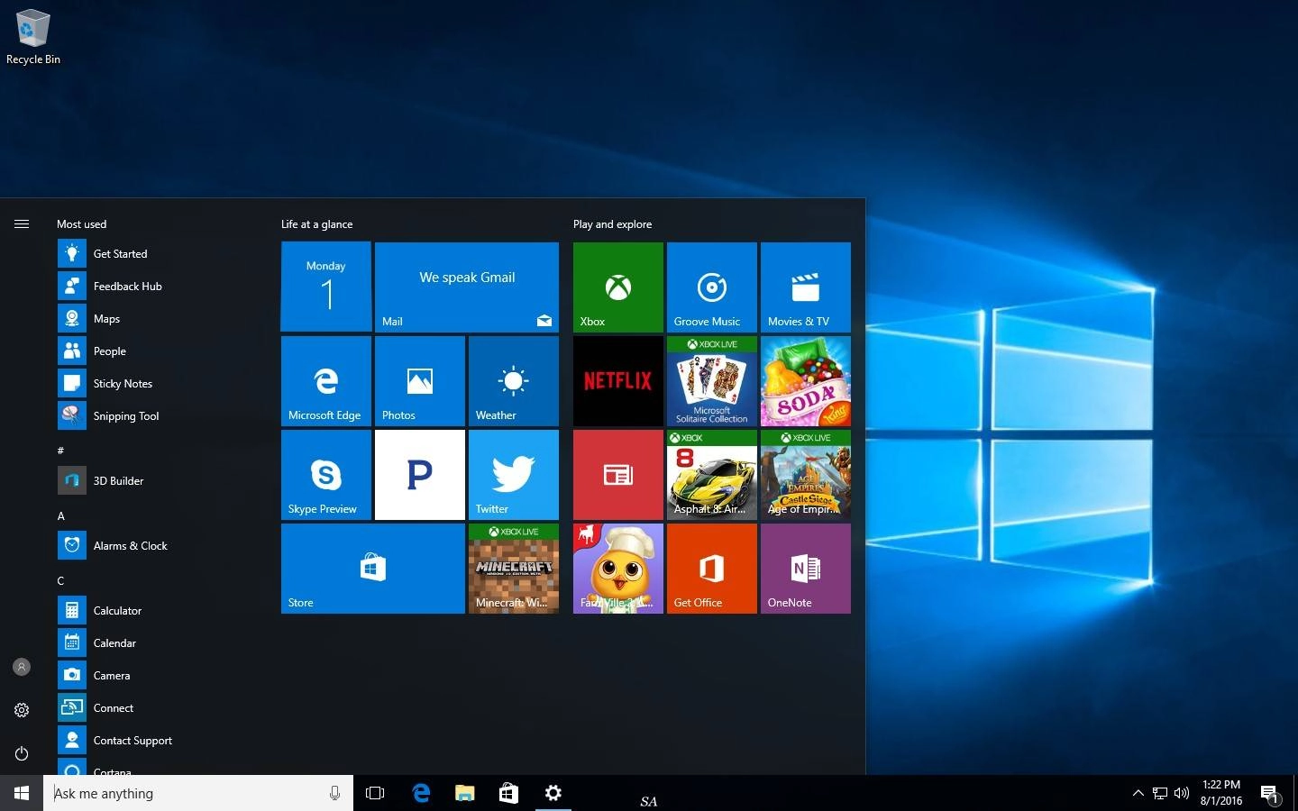Click the Ask me anything search box
This screenshot has height=811, width=1298.
[x=198, y=793]
